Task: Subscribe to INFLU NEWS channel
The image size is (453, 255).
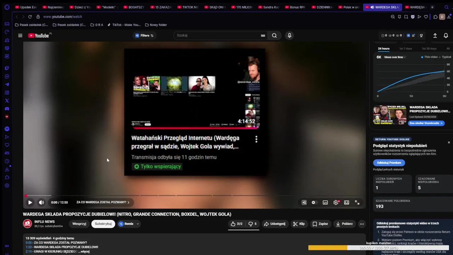Action: point(103,224)
